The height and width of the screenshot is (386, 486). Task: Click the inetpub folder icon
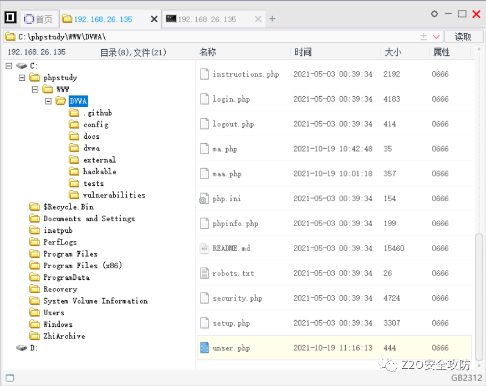(x=34, y=230)
